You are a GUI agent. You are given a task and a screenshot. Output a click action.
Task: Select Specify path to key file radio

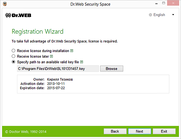pos(13,62)
